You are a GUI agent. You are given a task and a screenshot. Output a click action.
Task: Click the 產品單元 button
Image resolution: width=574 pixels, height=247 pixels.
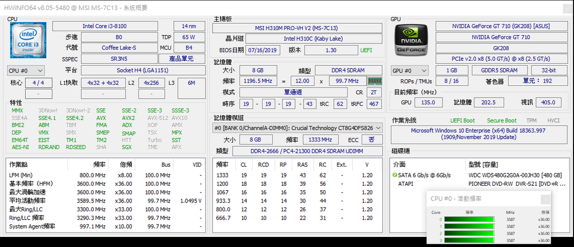(x=182, y=59)
